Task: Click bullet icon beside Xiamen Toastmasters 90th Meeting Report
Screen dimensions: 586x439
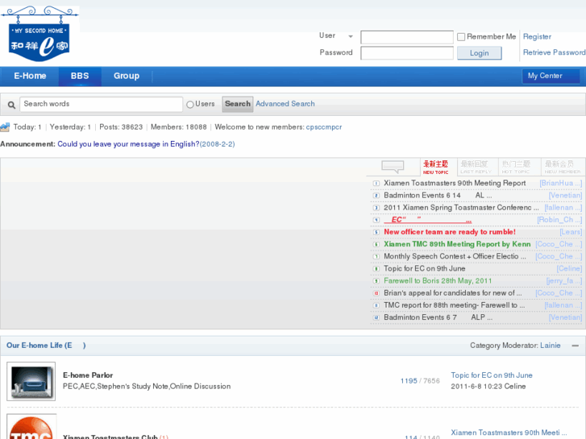Action: [376, 184]
